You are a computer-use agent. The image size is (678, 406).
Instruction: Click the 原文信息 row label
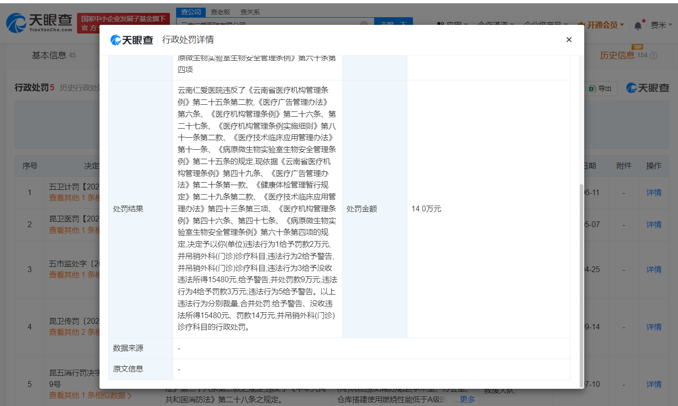(128, 369)
